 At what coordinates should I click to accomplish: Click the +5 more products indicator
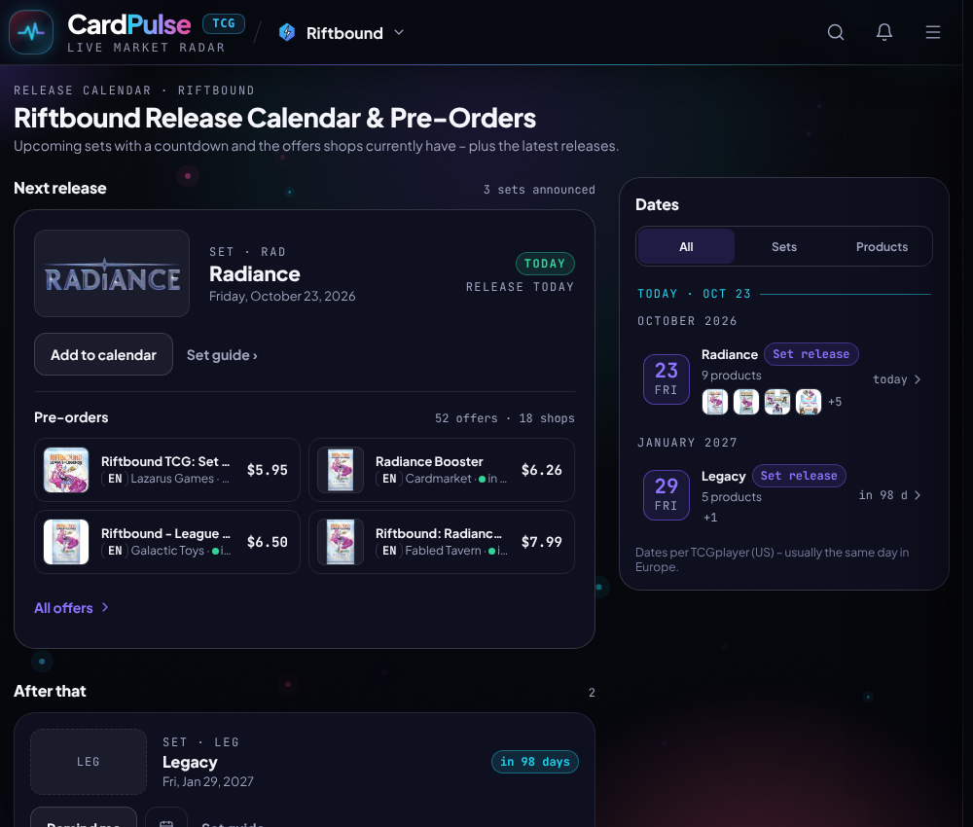pyautogui.click(x=835, y=402)
